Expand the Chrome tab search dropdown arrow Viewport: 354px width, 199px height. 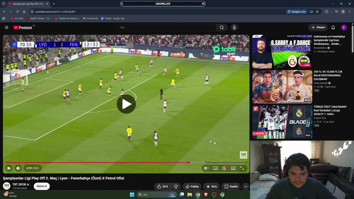coord(4,4)
